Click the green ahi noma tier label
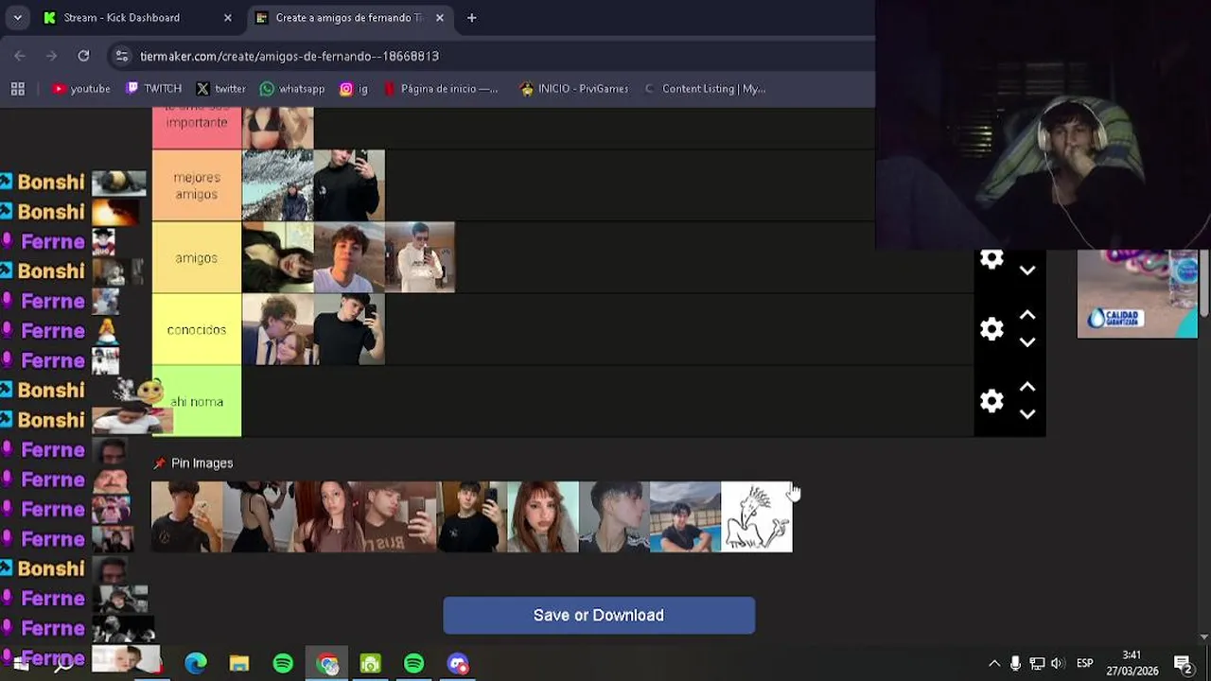This screenshot has width=1211, height=681. click(197, 401)
